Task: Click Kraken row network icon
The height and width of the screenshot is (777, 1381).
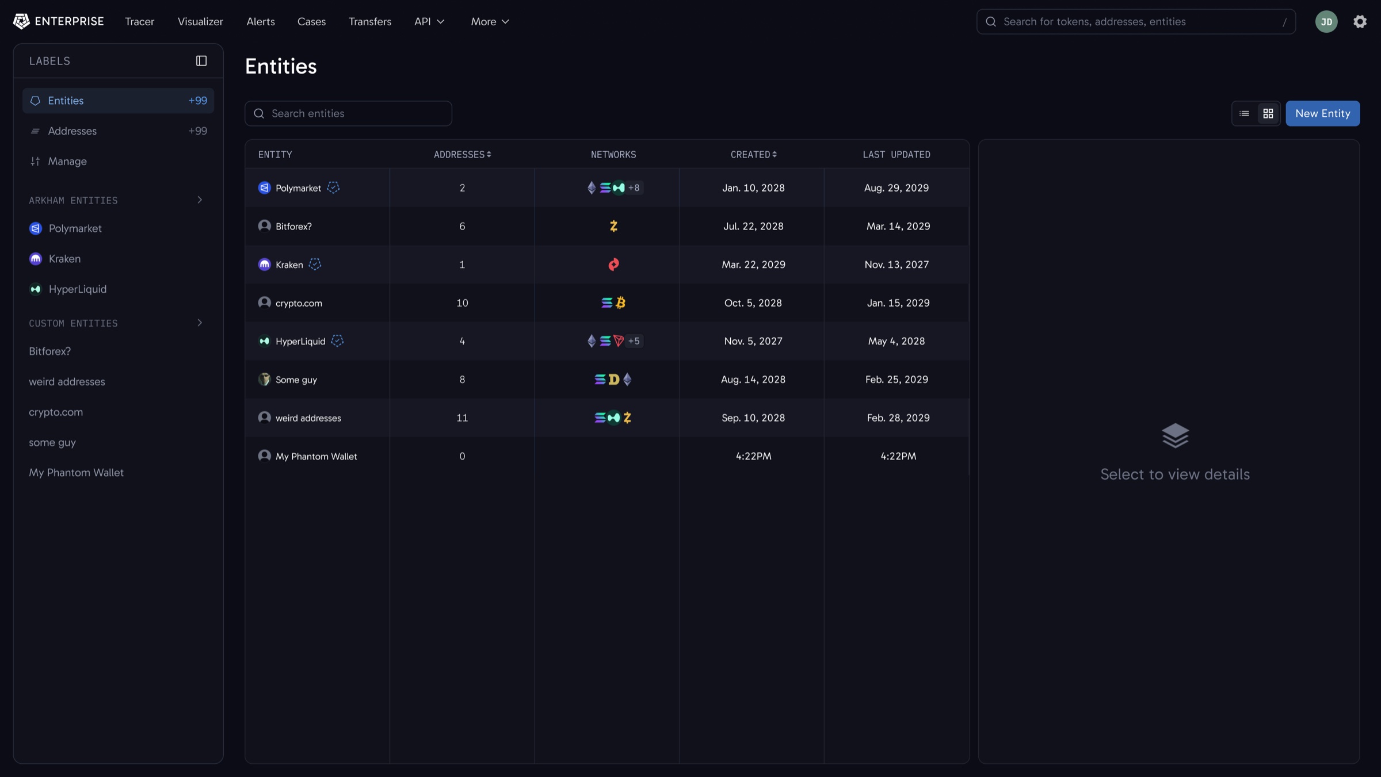Action: tap(613, 265)
